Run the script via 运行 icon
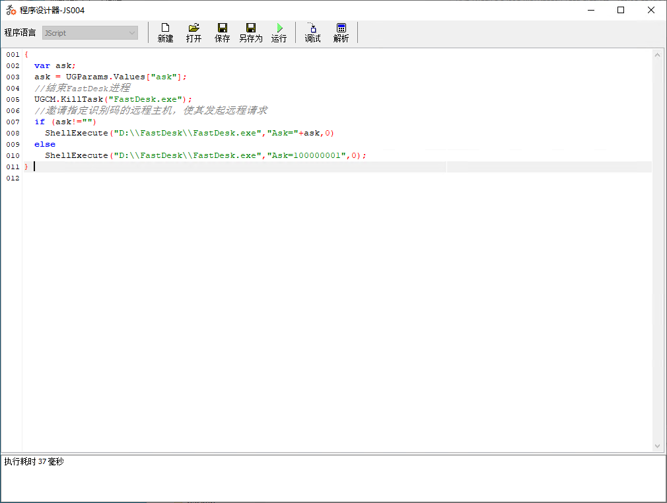 279,33
